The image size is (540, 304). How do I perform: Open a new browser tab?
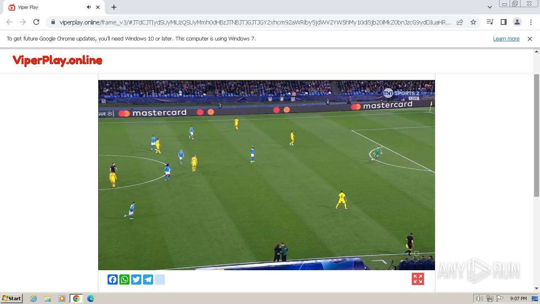coord(114,7)
